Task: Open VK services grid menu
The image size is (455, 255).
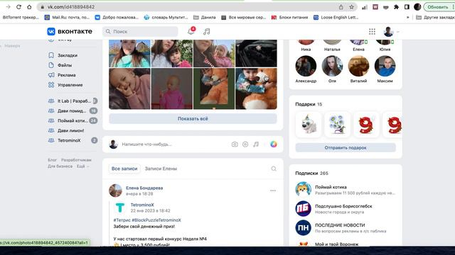Action: (x=372, y=31)
